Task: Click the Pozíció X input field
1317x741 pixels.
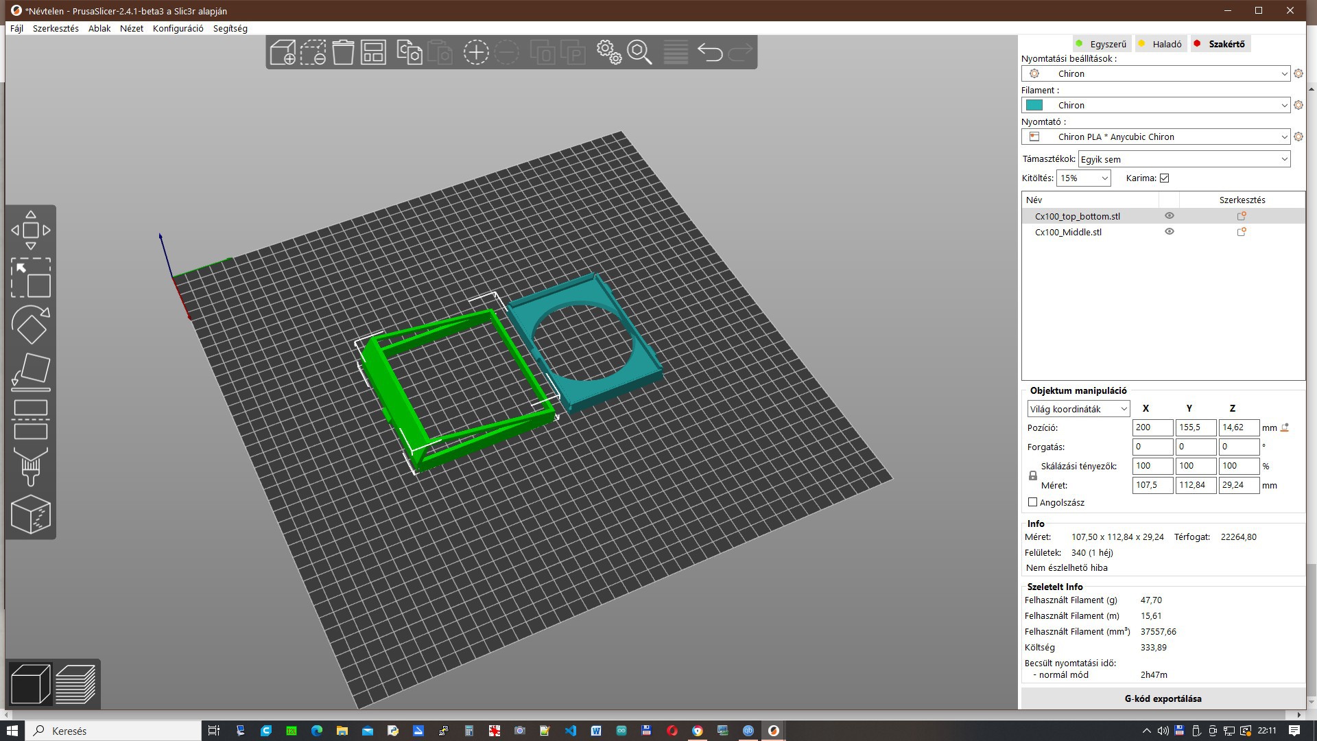Action: click(1152, 427)
